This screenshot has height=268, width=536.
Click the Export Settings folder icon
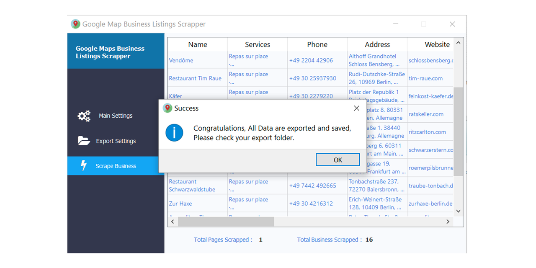pyautogui.click(x=84, y=141)
